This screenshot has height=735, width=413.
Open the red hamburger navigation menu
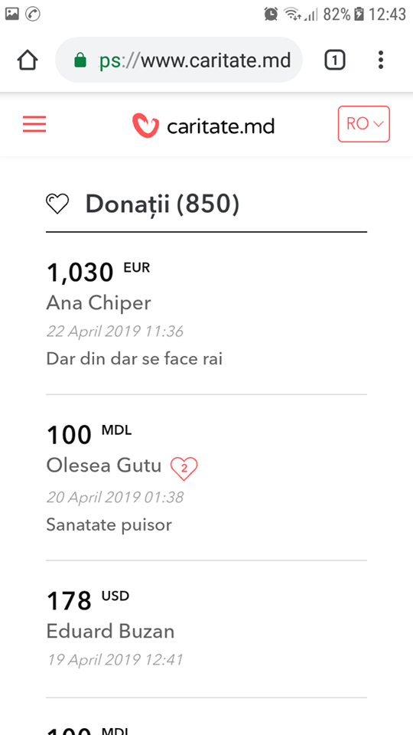tap(34, 124)
